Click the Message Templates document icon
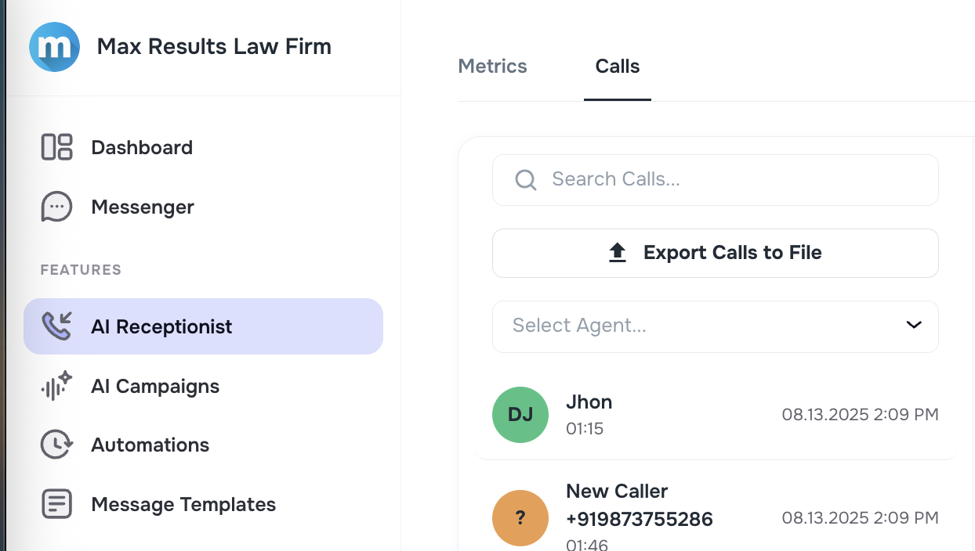Viewport: 975px width, 551px height. click(x=56, y=504)
